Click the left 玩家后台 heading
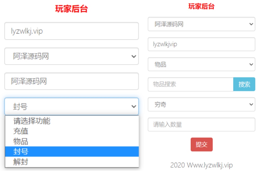The height and width of the screenshot is (171, 258). tap(71, 9)
